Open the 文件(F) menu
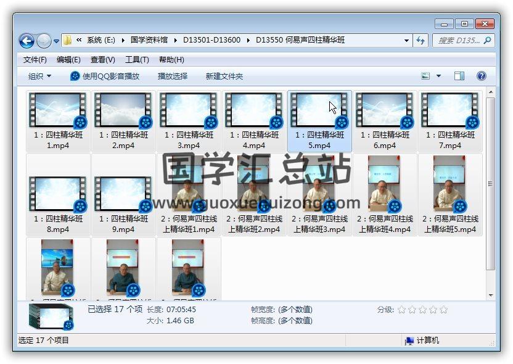The height and width of the screenshot is (364, 513). [35, 60]
